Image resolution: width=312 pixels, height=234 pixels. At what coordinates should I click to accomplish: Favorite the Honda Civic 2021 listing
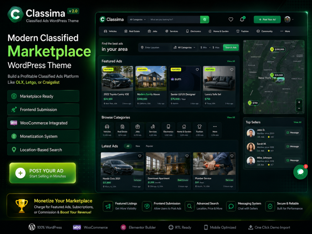pyautogui.click(x=140, y=156)
